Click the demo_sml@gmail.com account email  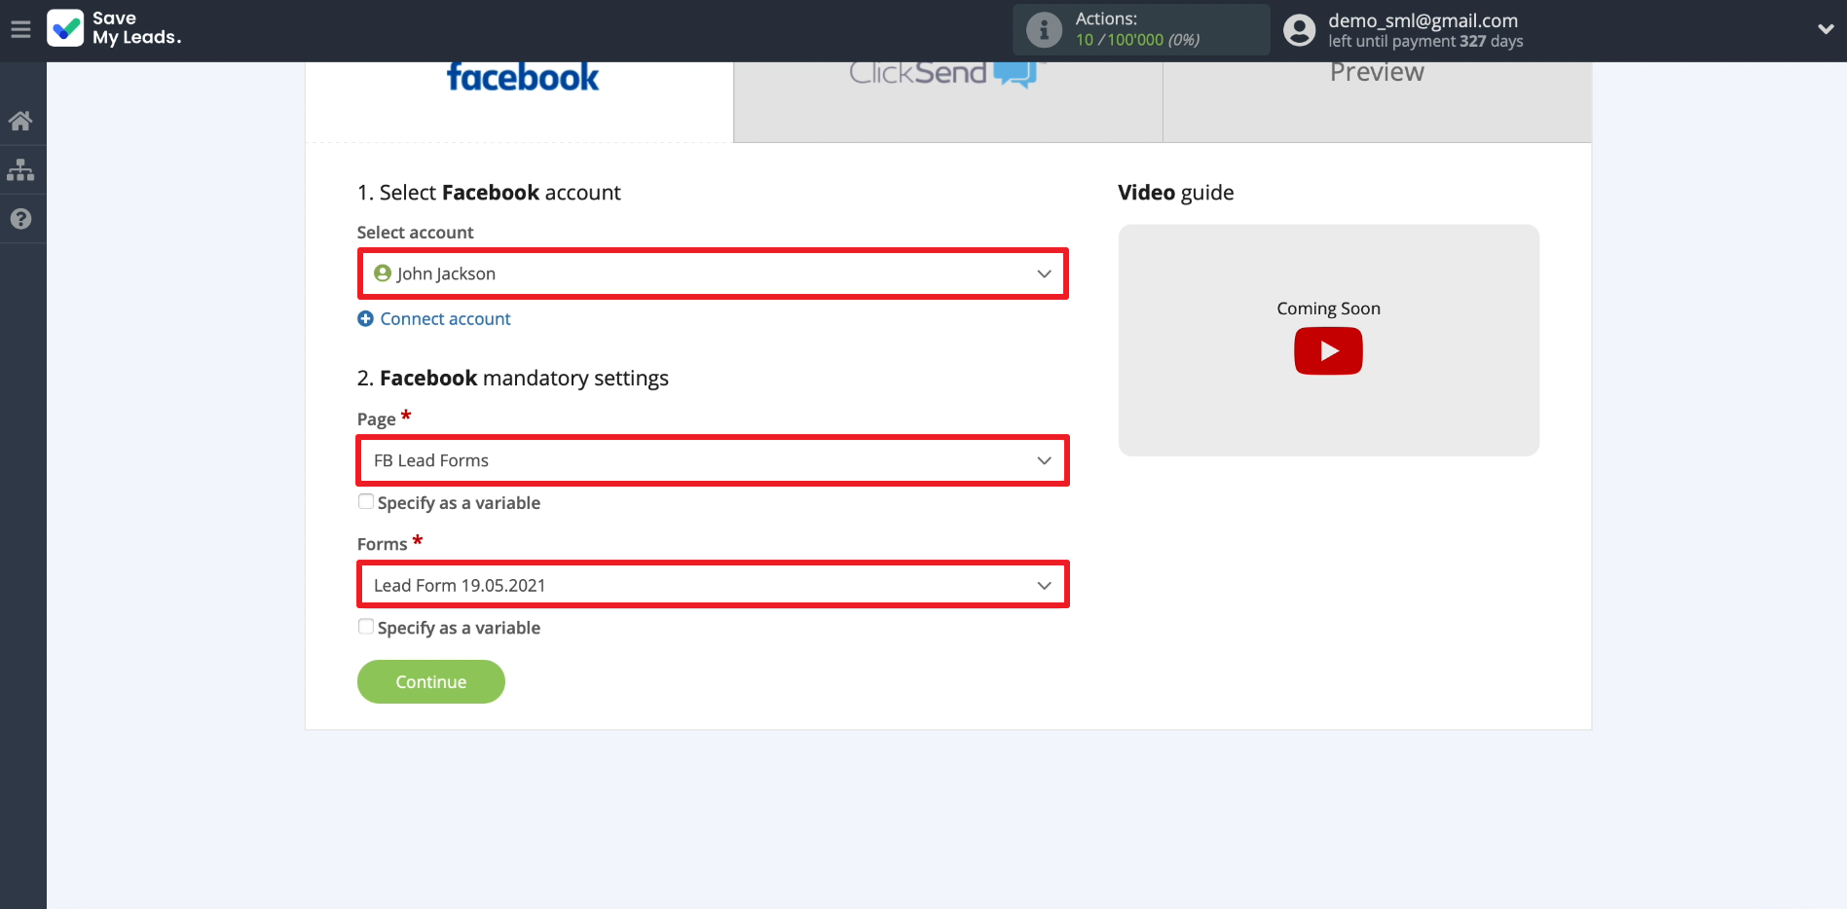[1422, 20]
